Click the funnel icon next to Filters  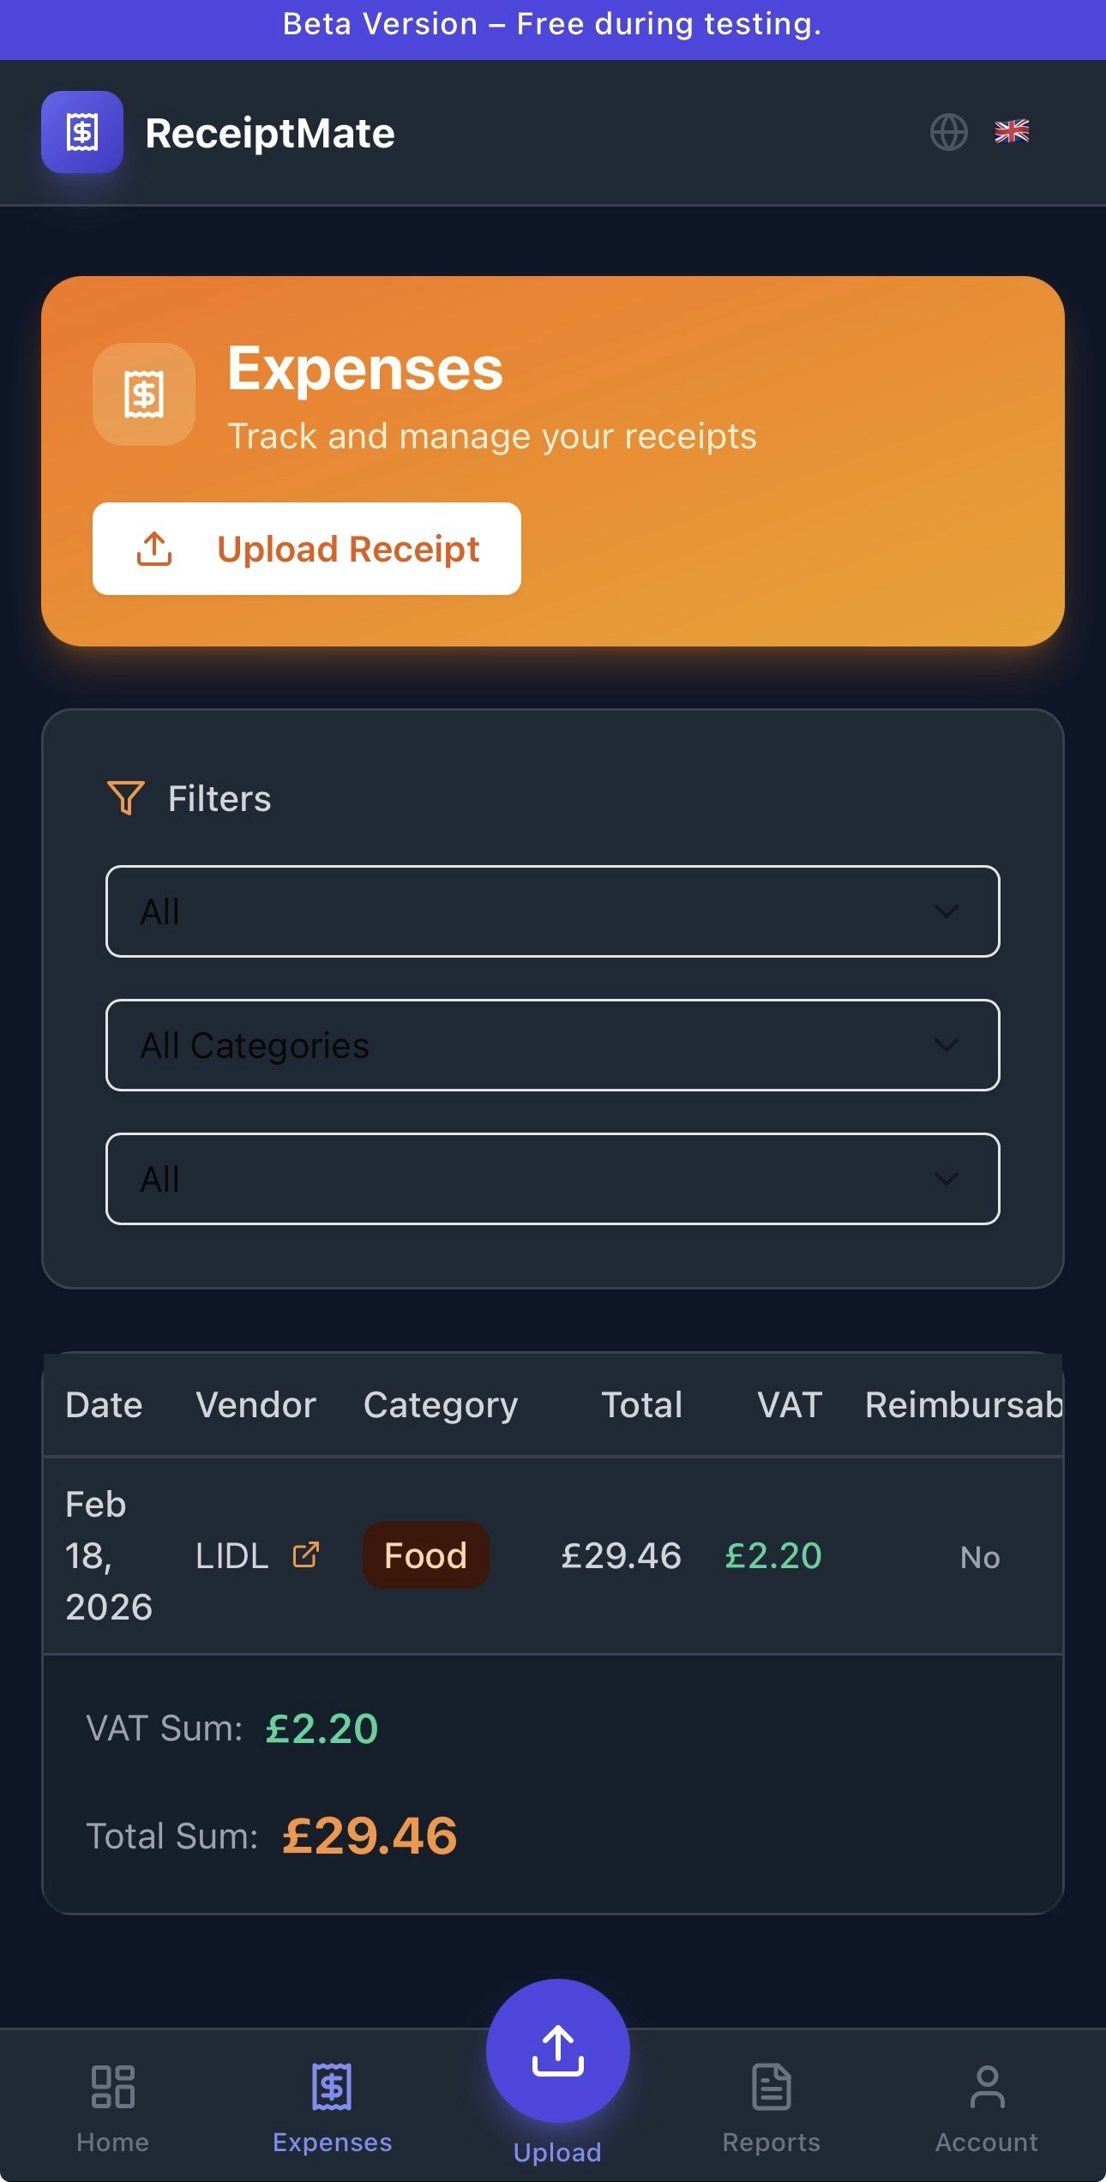[x=123, y=798]
